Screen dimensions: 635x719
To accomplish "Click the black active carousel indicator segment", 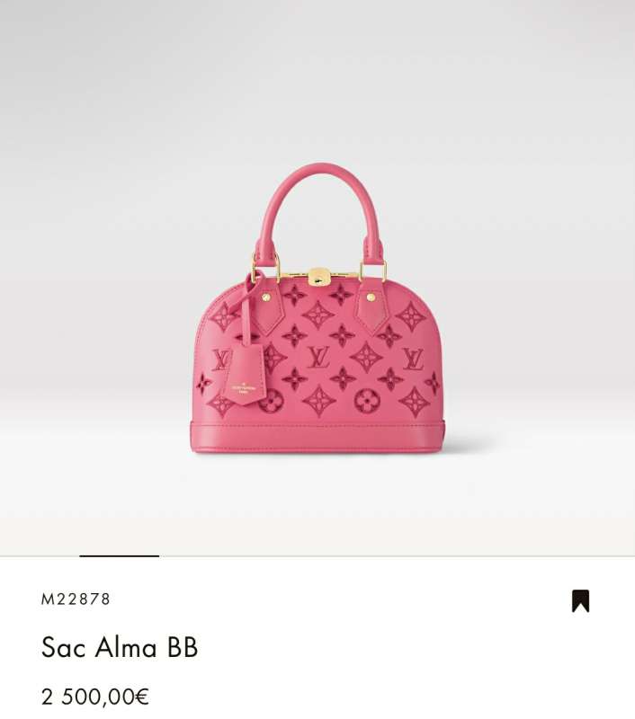I will pos(120,555).
